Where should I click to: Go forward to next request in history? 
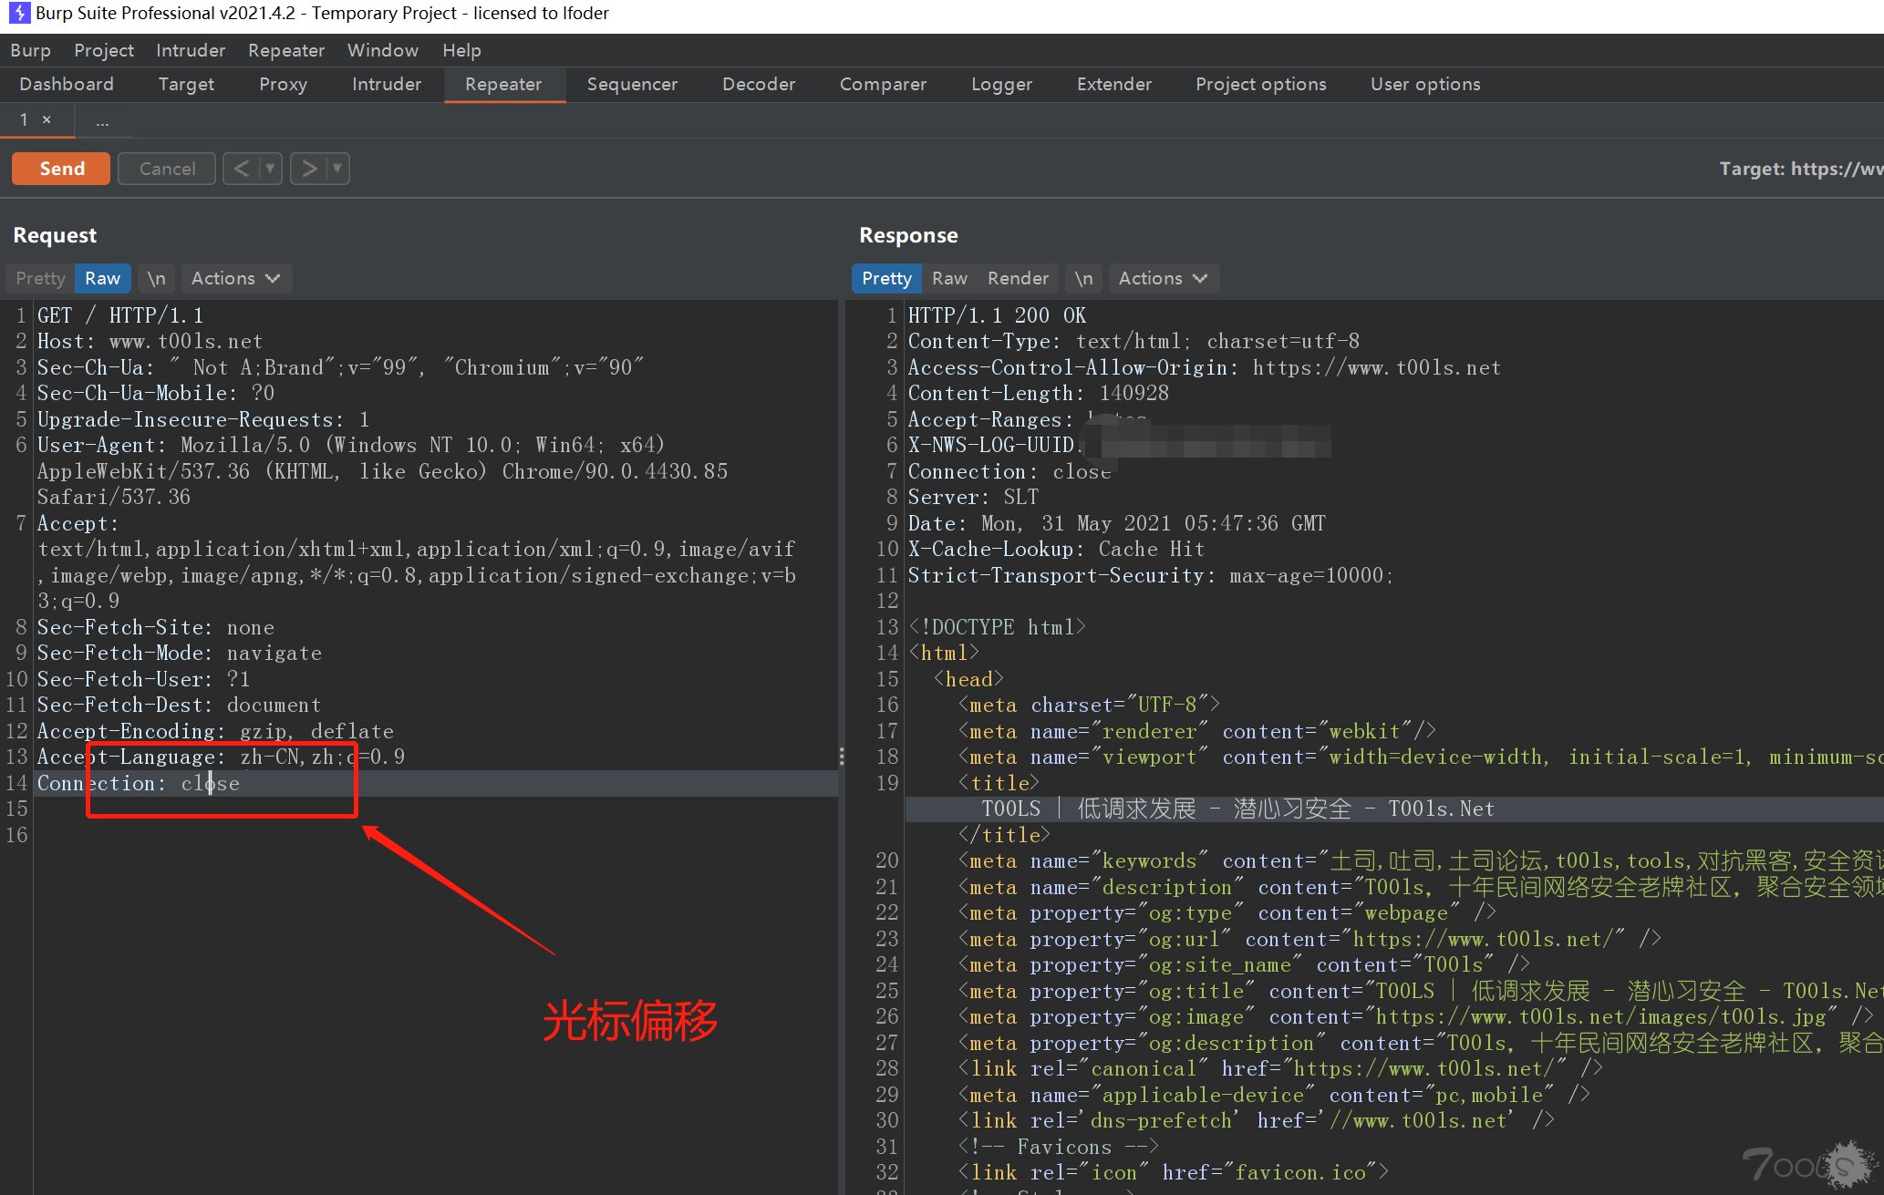[309, 169]
